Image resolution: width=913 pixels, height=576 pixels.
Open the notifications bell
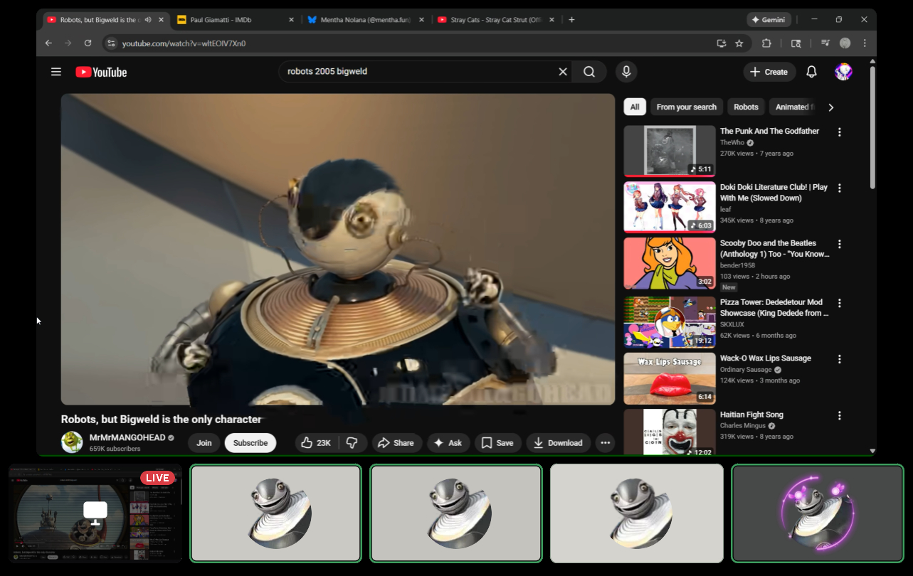point(811,72)
